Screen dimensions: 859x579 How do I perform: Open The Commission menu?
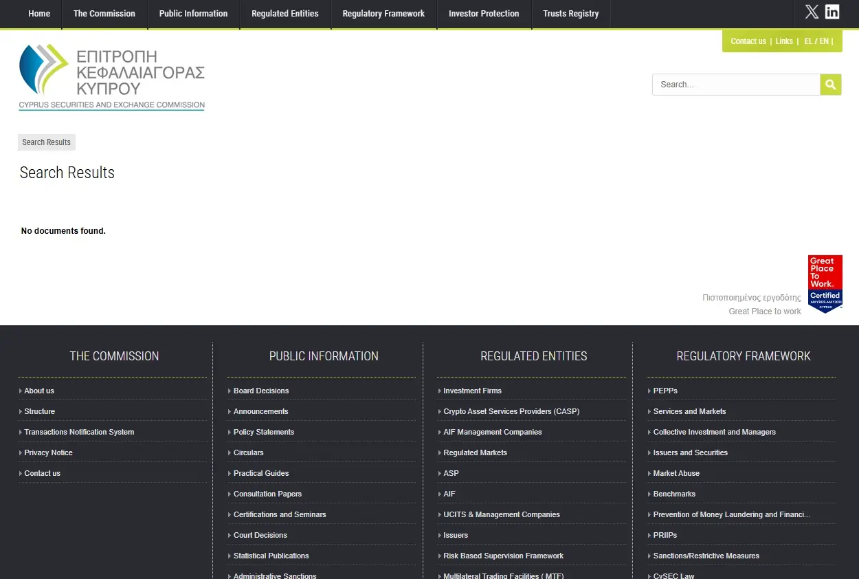104,14
